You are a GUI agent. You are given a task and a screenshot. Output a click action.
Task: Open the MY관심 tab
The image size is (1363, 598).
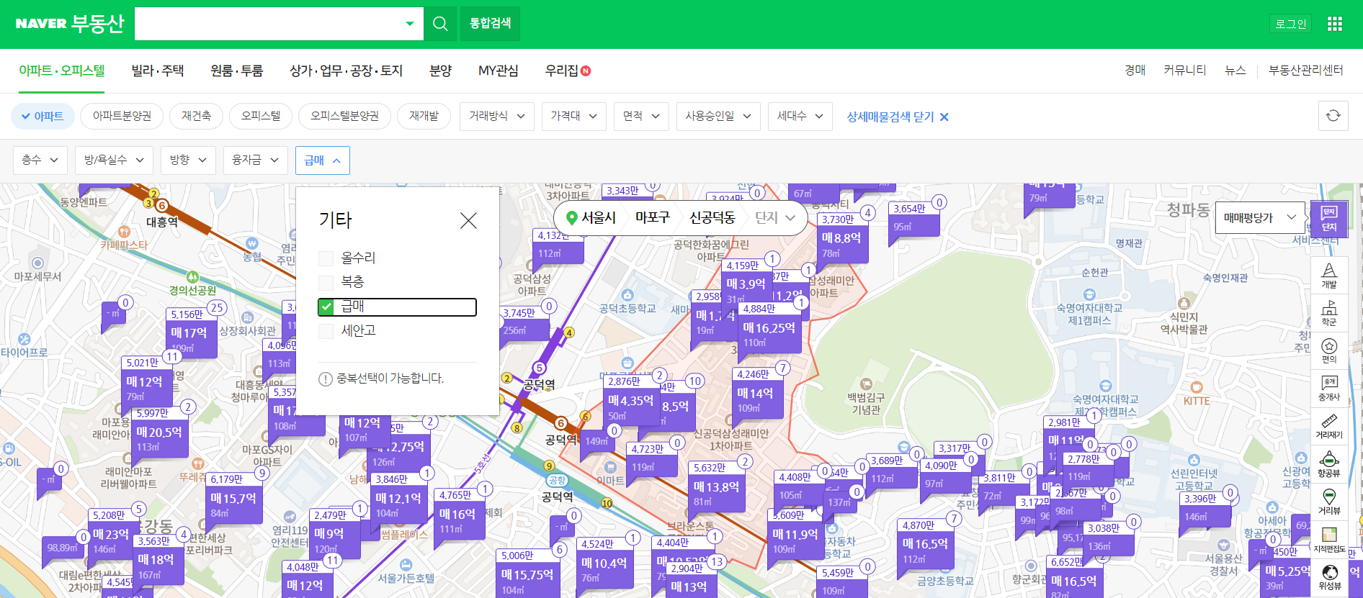(x=498, y=71)
